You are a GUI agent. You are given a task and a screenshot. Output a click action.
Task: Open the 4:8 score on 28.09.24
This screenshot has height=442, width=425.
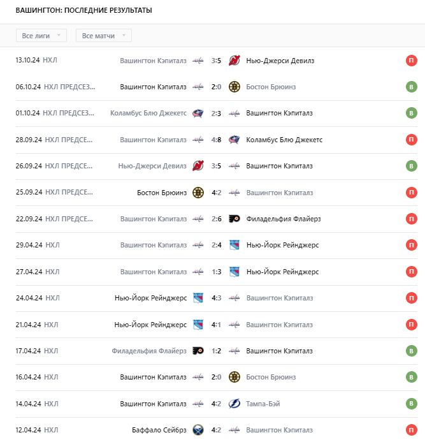pyautogui.click(x=216, y=140)
